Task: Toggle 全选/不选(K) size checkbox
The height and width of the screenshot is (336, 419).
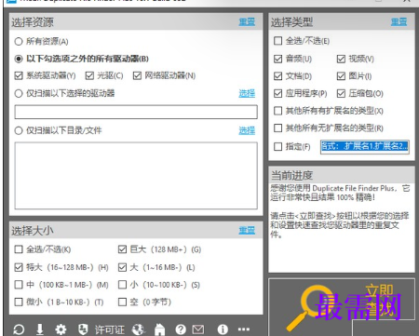Action: 19,249
